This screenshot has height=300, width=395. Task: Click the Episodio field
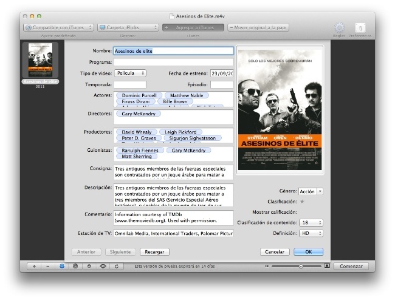(x=222, y=84)
